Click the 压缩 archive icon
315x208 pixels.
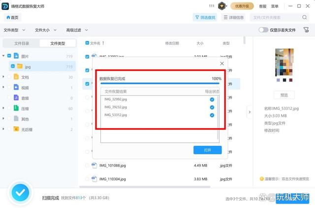[16, 108]
